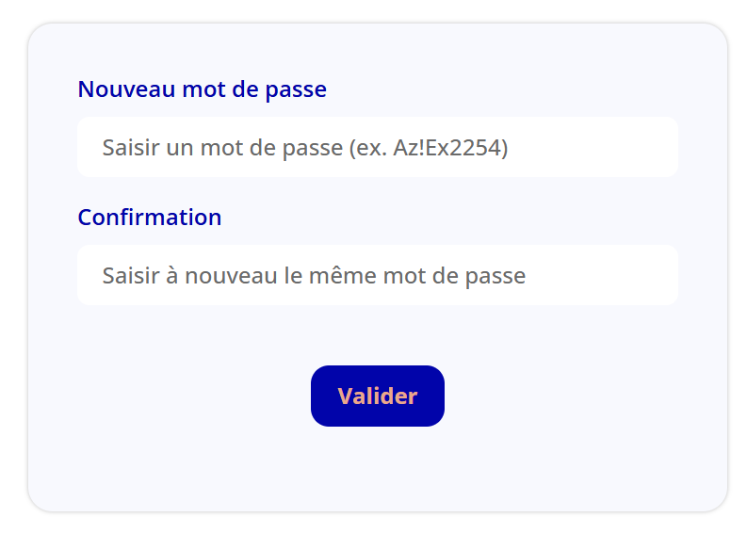Activate the field under "Confirmation"

point(377,275)
